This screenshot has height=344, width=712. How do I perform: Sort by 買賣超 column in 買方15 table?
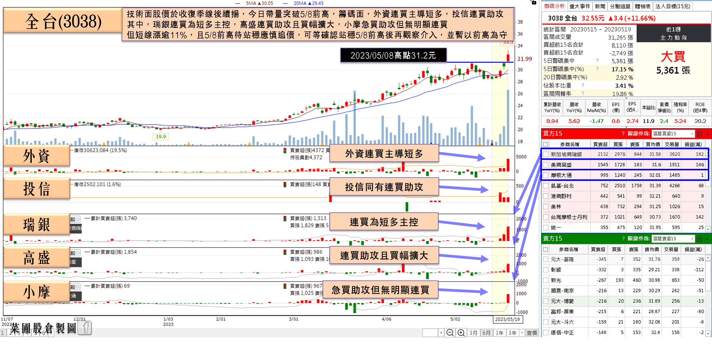(600, 144)
